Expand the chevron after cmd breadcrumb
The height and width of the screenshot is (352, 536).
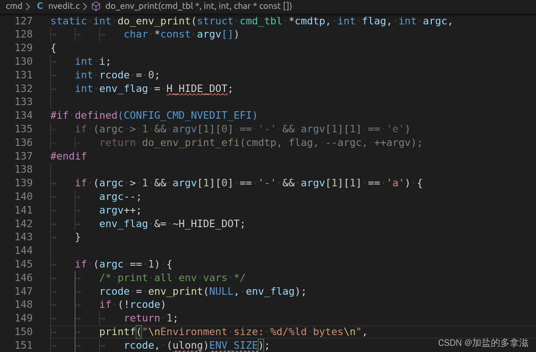point(28,6)
